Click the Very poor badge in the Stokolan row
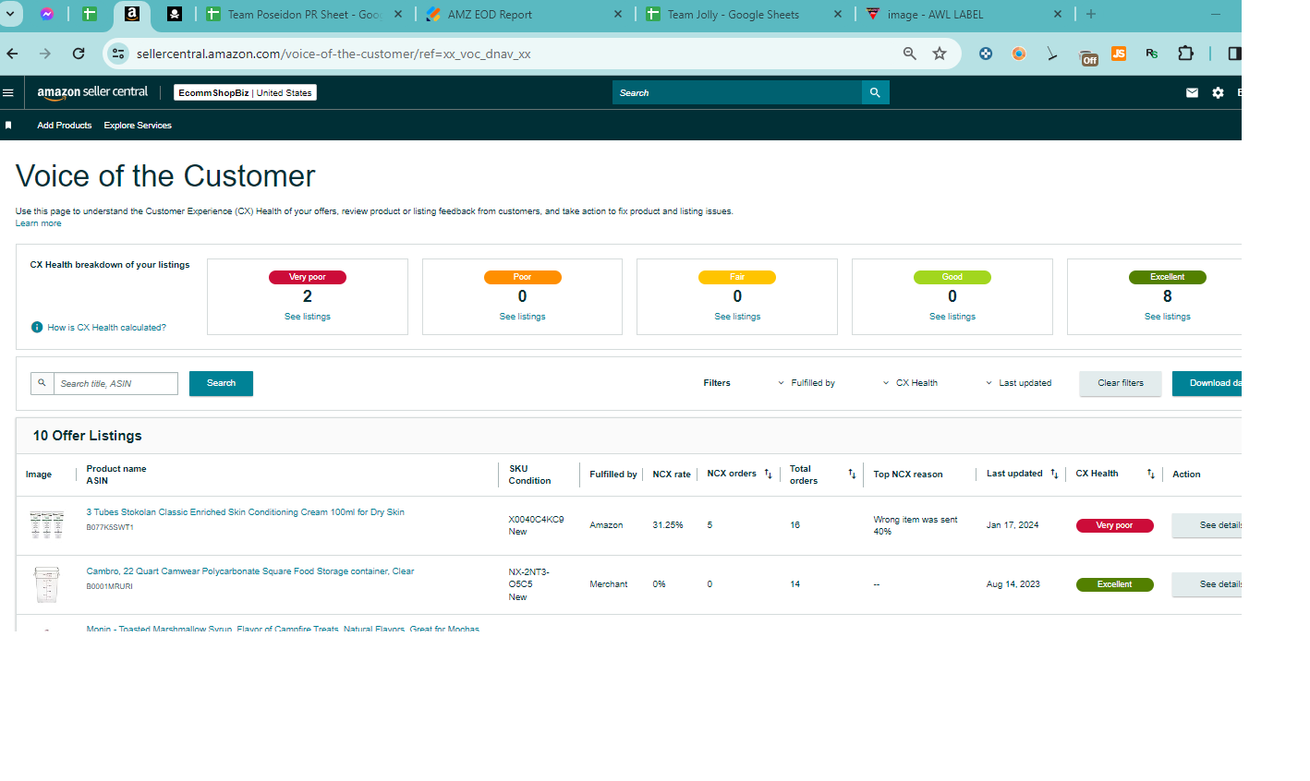 tap(1114, 525)
